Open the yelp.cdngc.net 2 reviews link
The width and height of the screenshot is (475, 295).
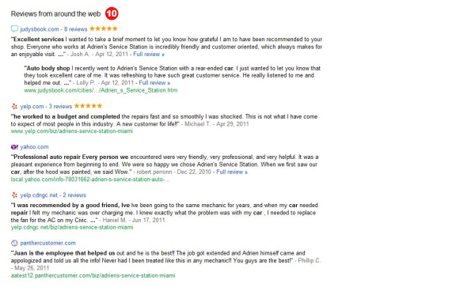[74, 195]
